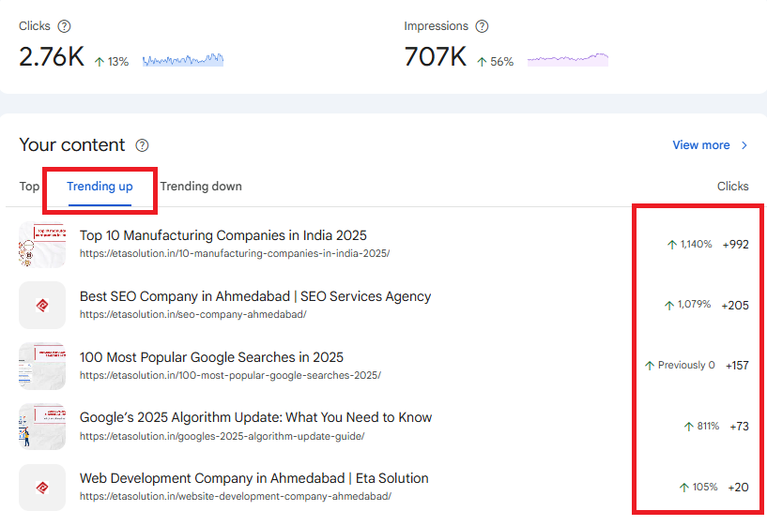Image resolution: width=767 pixels, height=526 pixels.
Task: Click the +73 clicks value
Action: click(x=739, y=427)
